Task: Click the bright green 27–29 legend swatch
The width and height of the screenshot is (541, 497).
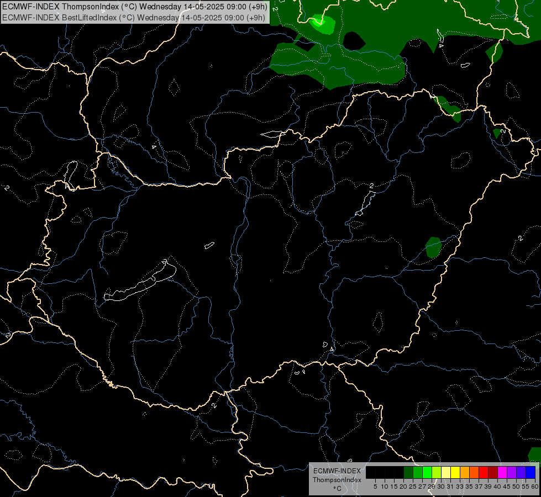Action: coord(427,472)
